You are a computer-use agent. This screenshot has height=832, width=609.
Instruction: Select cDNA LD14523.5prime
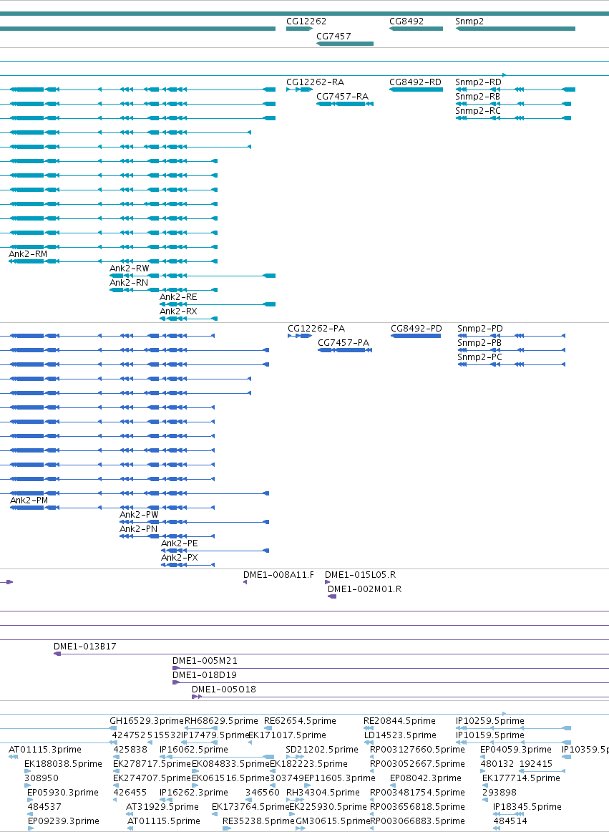coord(400,735)
